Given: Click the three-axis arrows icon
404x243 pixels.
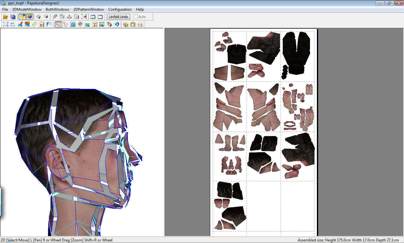Looking at the screenshot, I should [x=69, y=17].
